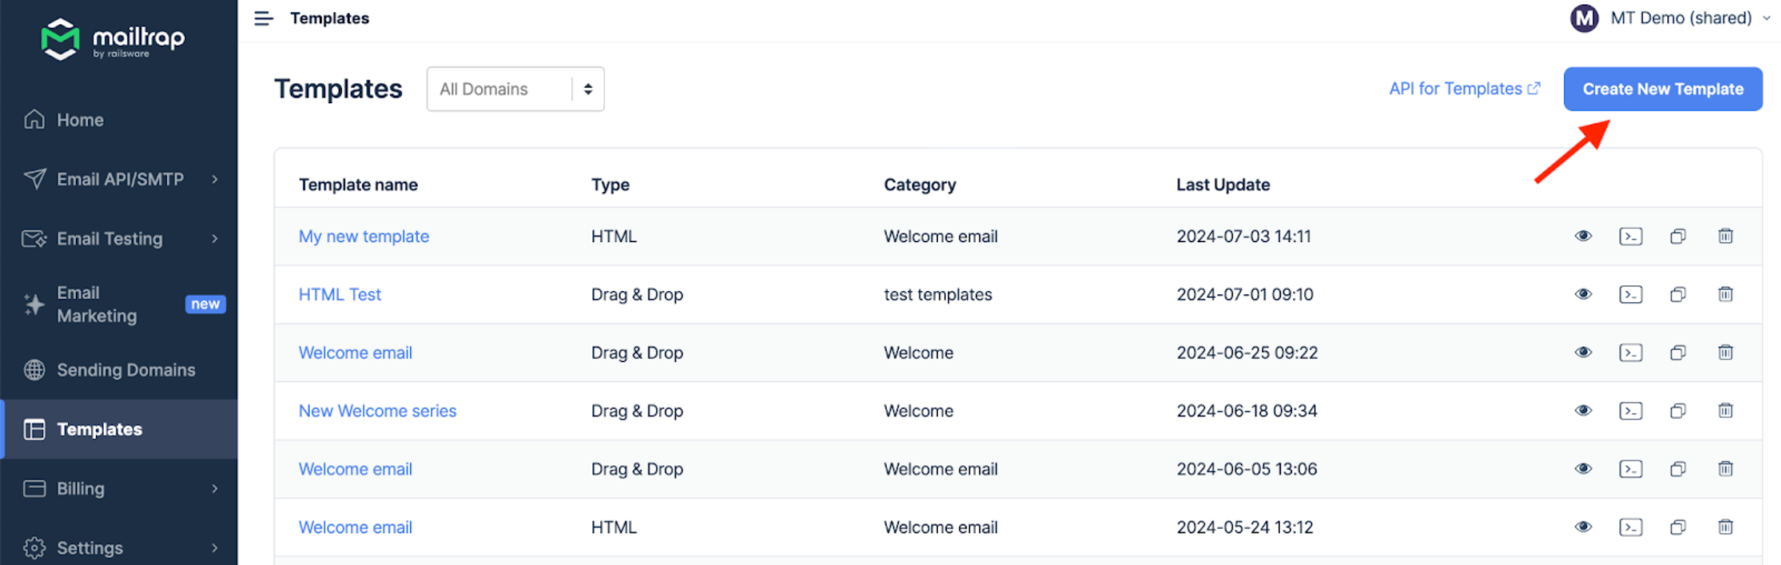Click the Mailtrap logo
This screenshot has width=1781, height=565.
coord(113,39)
